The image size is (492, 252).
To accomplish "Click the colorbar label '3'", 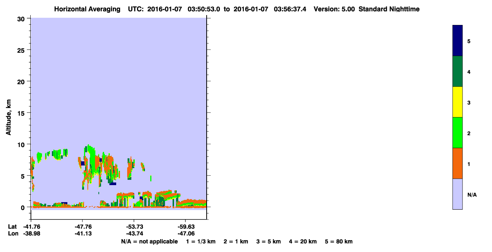I will point(469,102).
